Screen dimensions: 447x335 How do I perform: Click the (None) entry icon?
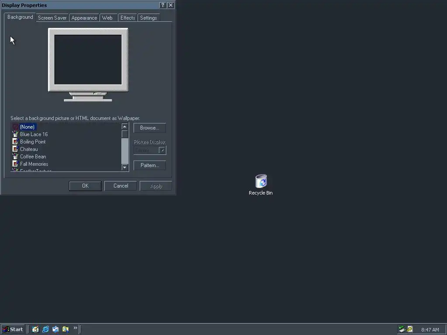coord(15,127)
